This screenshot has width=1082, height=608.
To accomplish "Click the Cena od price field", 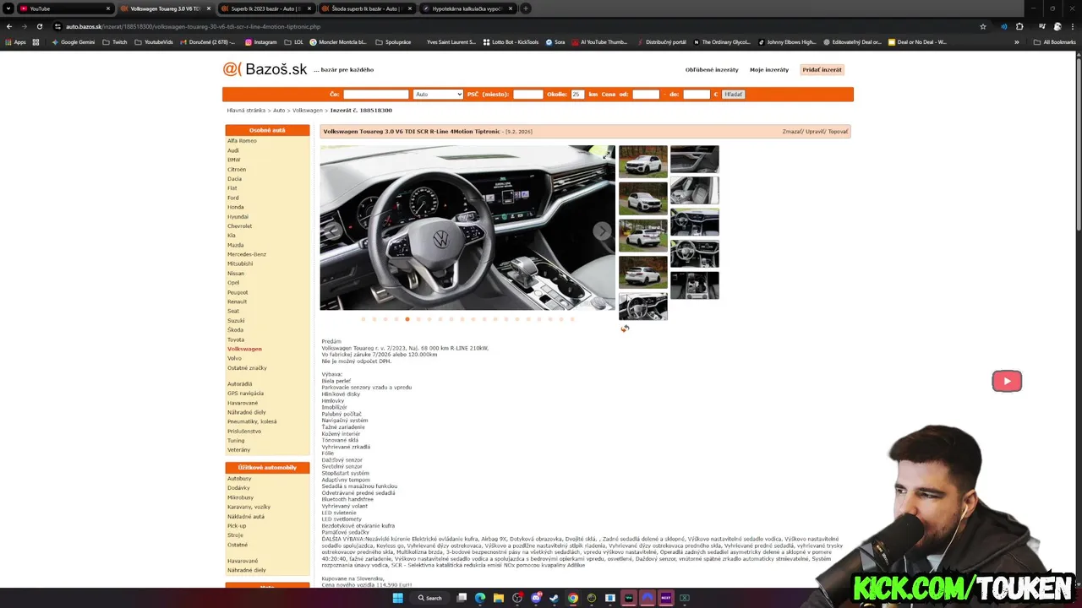I will point(646,95).
